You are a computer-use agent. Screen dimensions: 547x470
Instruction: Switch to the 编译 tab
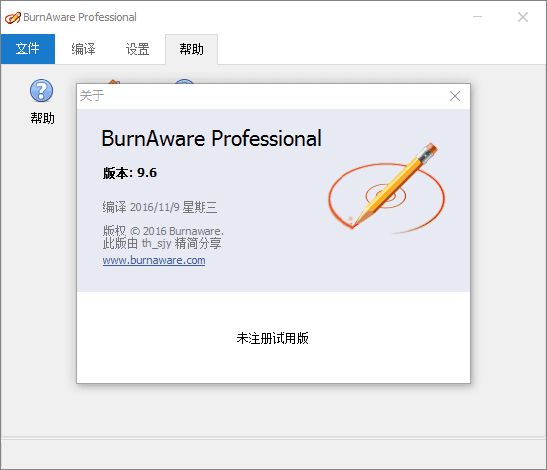tap(83, 49)
